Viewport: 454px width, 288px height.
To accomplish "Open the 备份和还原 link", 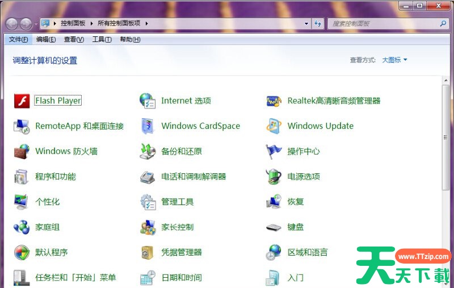I will pyautogui.click(x=181, y=152).
